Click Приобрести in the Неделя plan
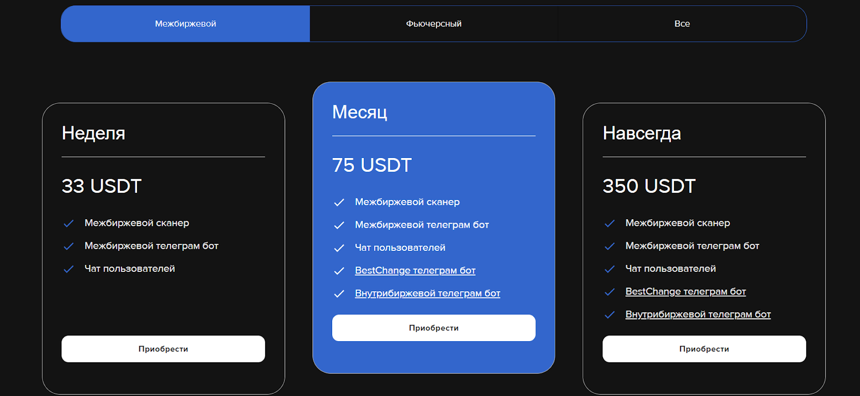The height and width of the screenshot is (396, 860). [x=163, y=349]
